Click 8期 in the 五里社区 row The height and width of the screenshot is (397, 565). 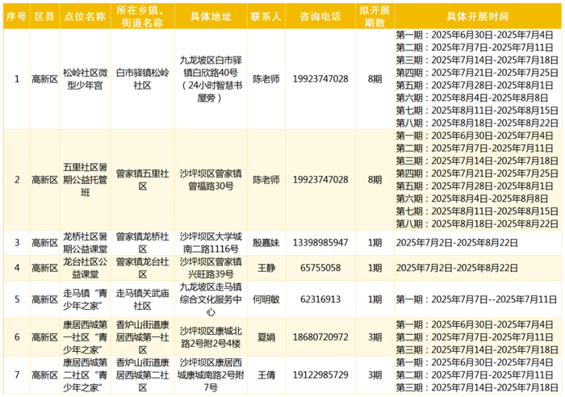pyautogui.click(x=375, y=180)
